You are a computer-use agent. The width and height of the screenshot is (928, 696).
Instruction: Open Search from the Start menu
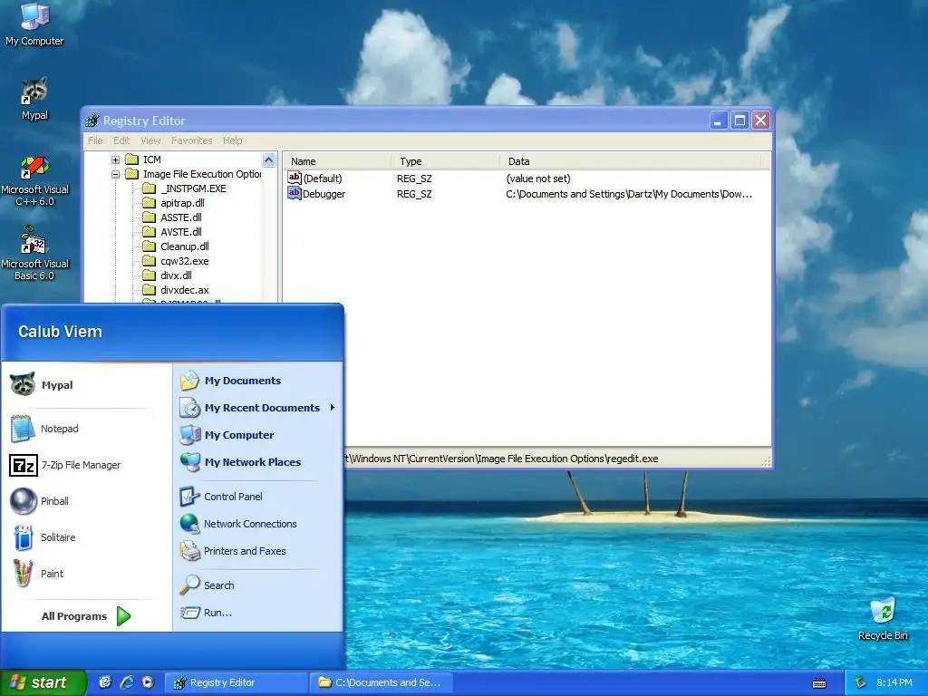pyautogui.click(x=258, y=585)
